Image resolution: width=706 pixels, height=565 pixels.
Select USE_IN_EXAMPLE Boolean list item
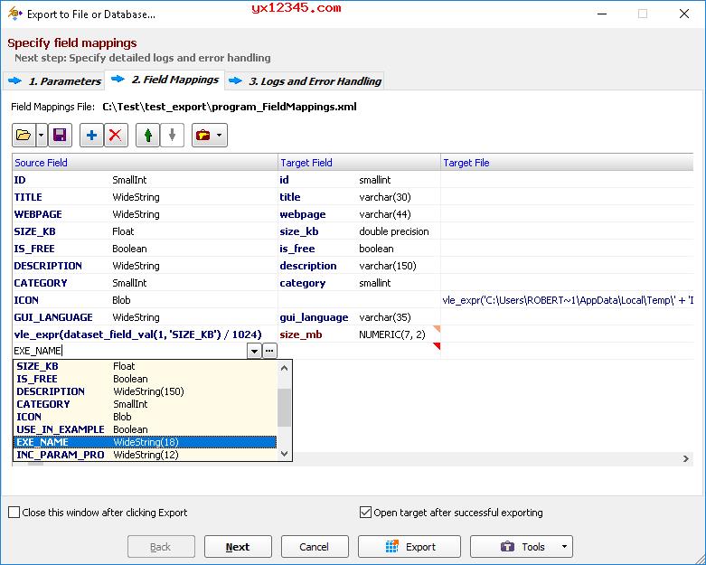(145, 429)
